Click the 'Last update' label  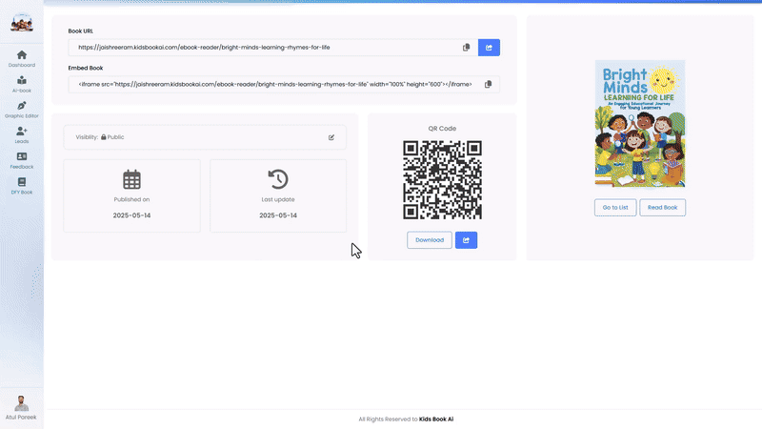click(x=278, y=199)
